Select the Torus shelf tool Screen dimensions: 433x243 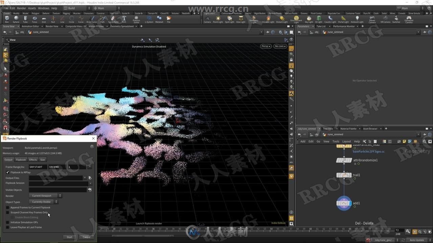[x=35, y=20]
